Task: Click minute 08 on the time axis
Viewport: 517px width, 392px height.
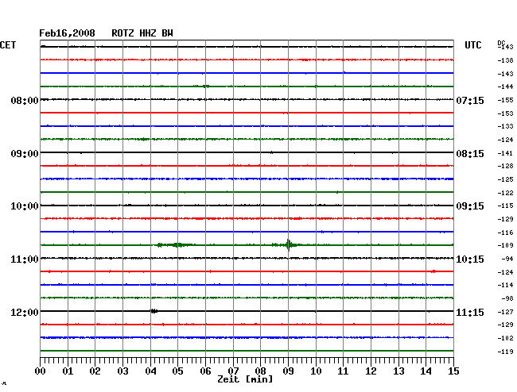Action: (260, 371)
